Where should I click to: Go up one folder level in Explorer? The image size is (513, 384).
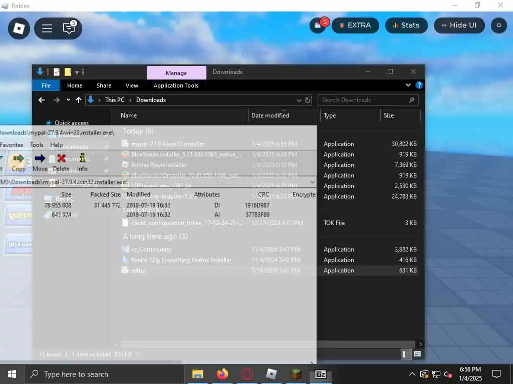pos(79,100)
